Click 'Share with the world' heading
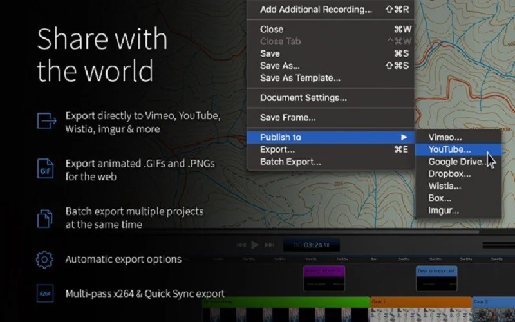 pyautogui.click(x=102, y=55)
